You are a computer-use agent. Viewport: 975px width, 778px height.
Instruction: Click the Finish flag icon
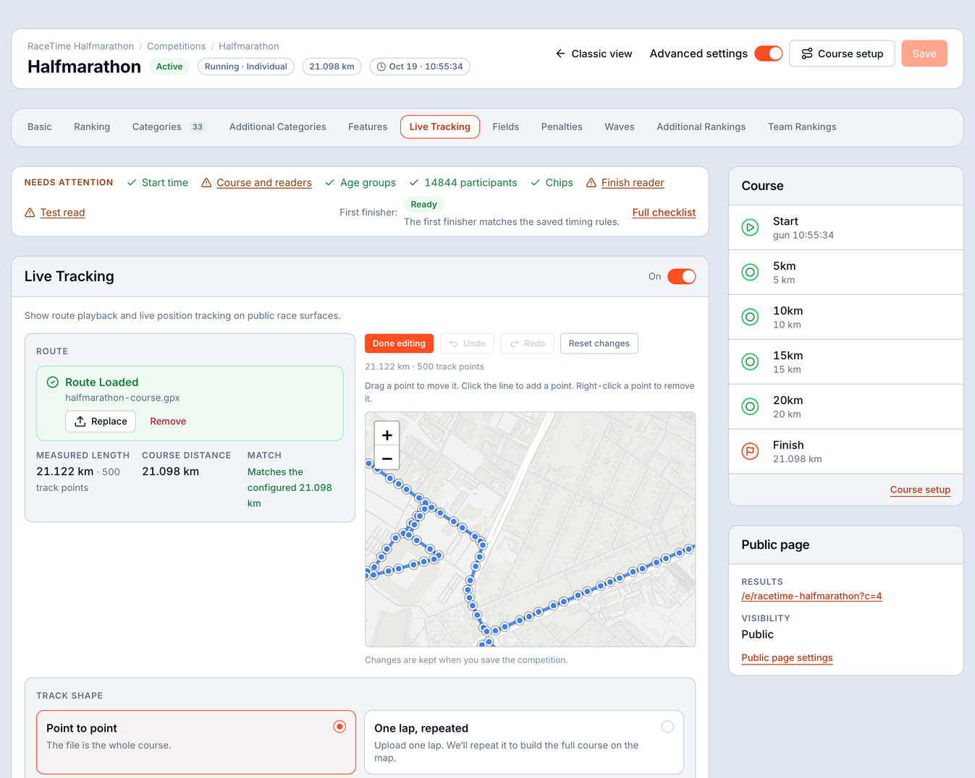tap(750, 452)
